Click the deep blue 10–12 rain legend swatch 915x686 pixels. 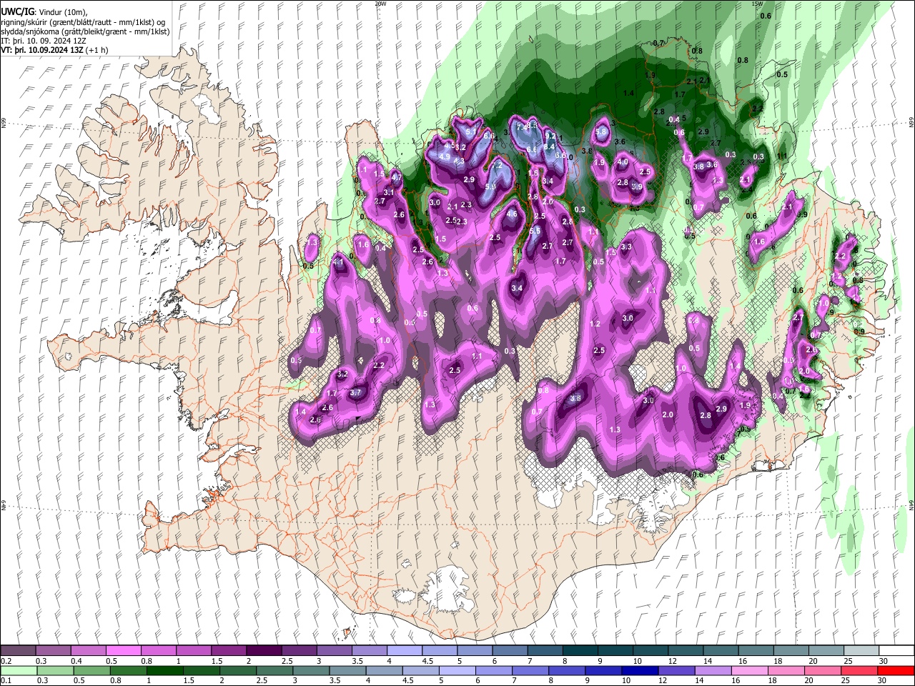pyautogui.click(x=640, y=670)
